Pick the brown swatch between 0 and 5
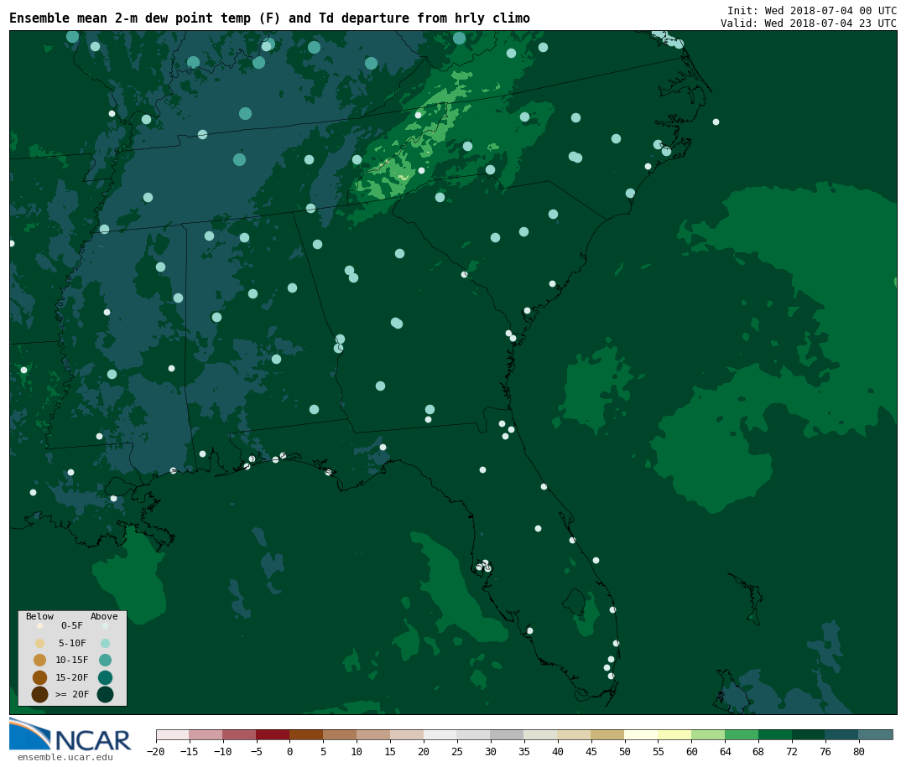Image resolution: width=906 pixels, height=767 pixels. tap(307, 734)
